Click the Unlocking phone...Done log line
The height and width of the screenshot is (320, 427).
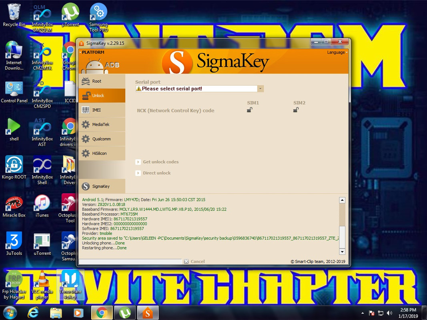104,243
